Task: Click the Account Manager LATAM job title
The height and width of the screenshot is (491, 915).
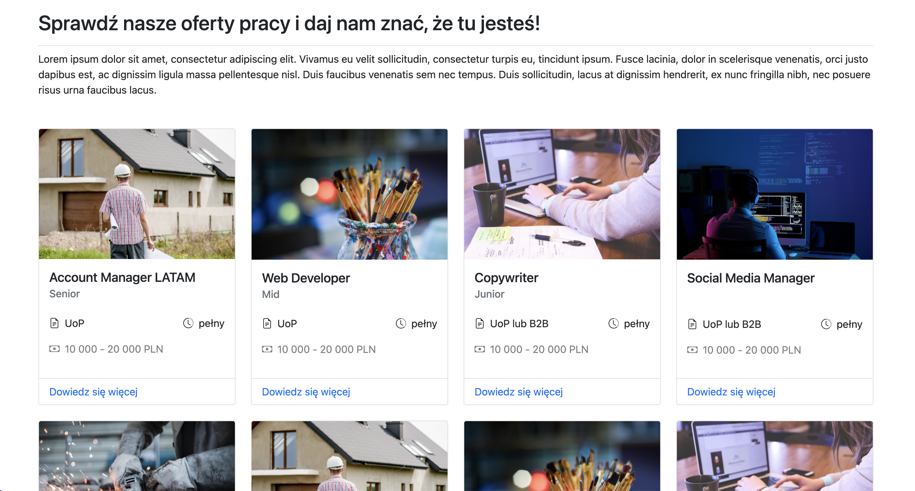Action: click(x=122, y=277)
